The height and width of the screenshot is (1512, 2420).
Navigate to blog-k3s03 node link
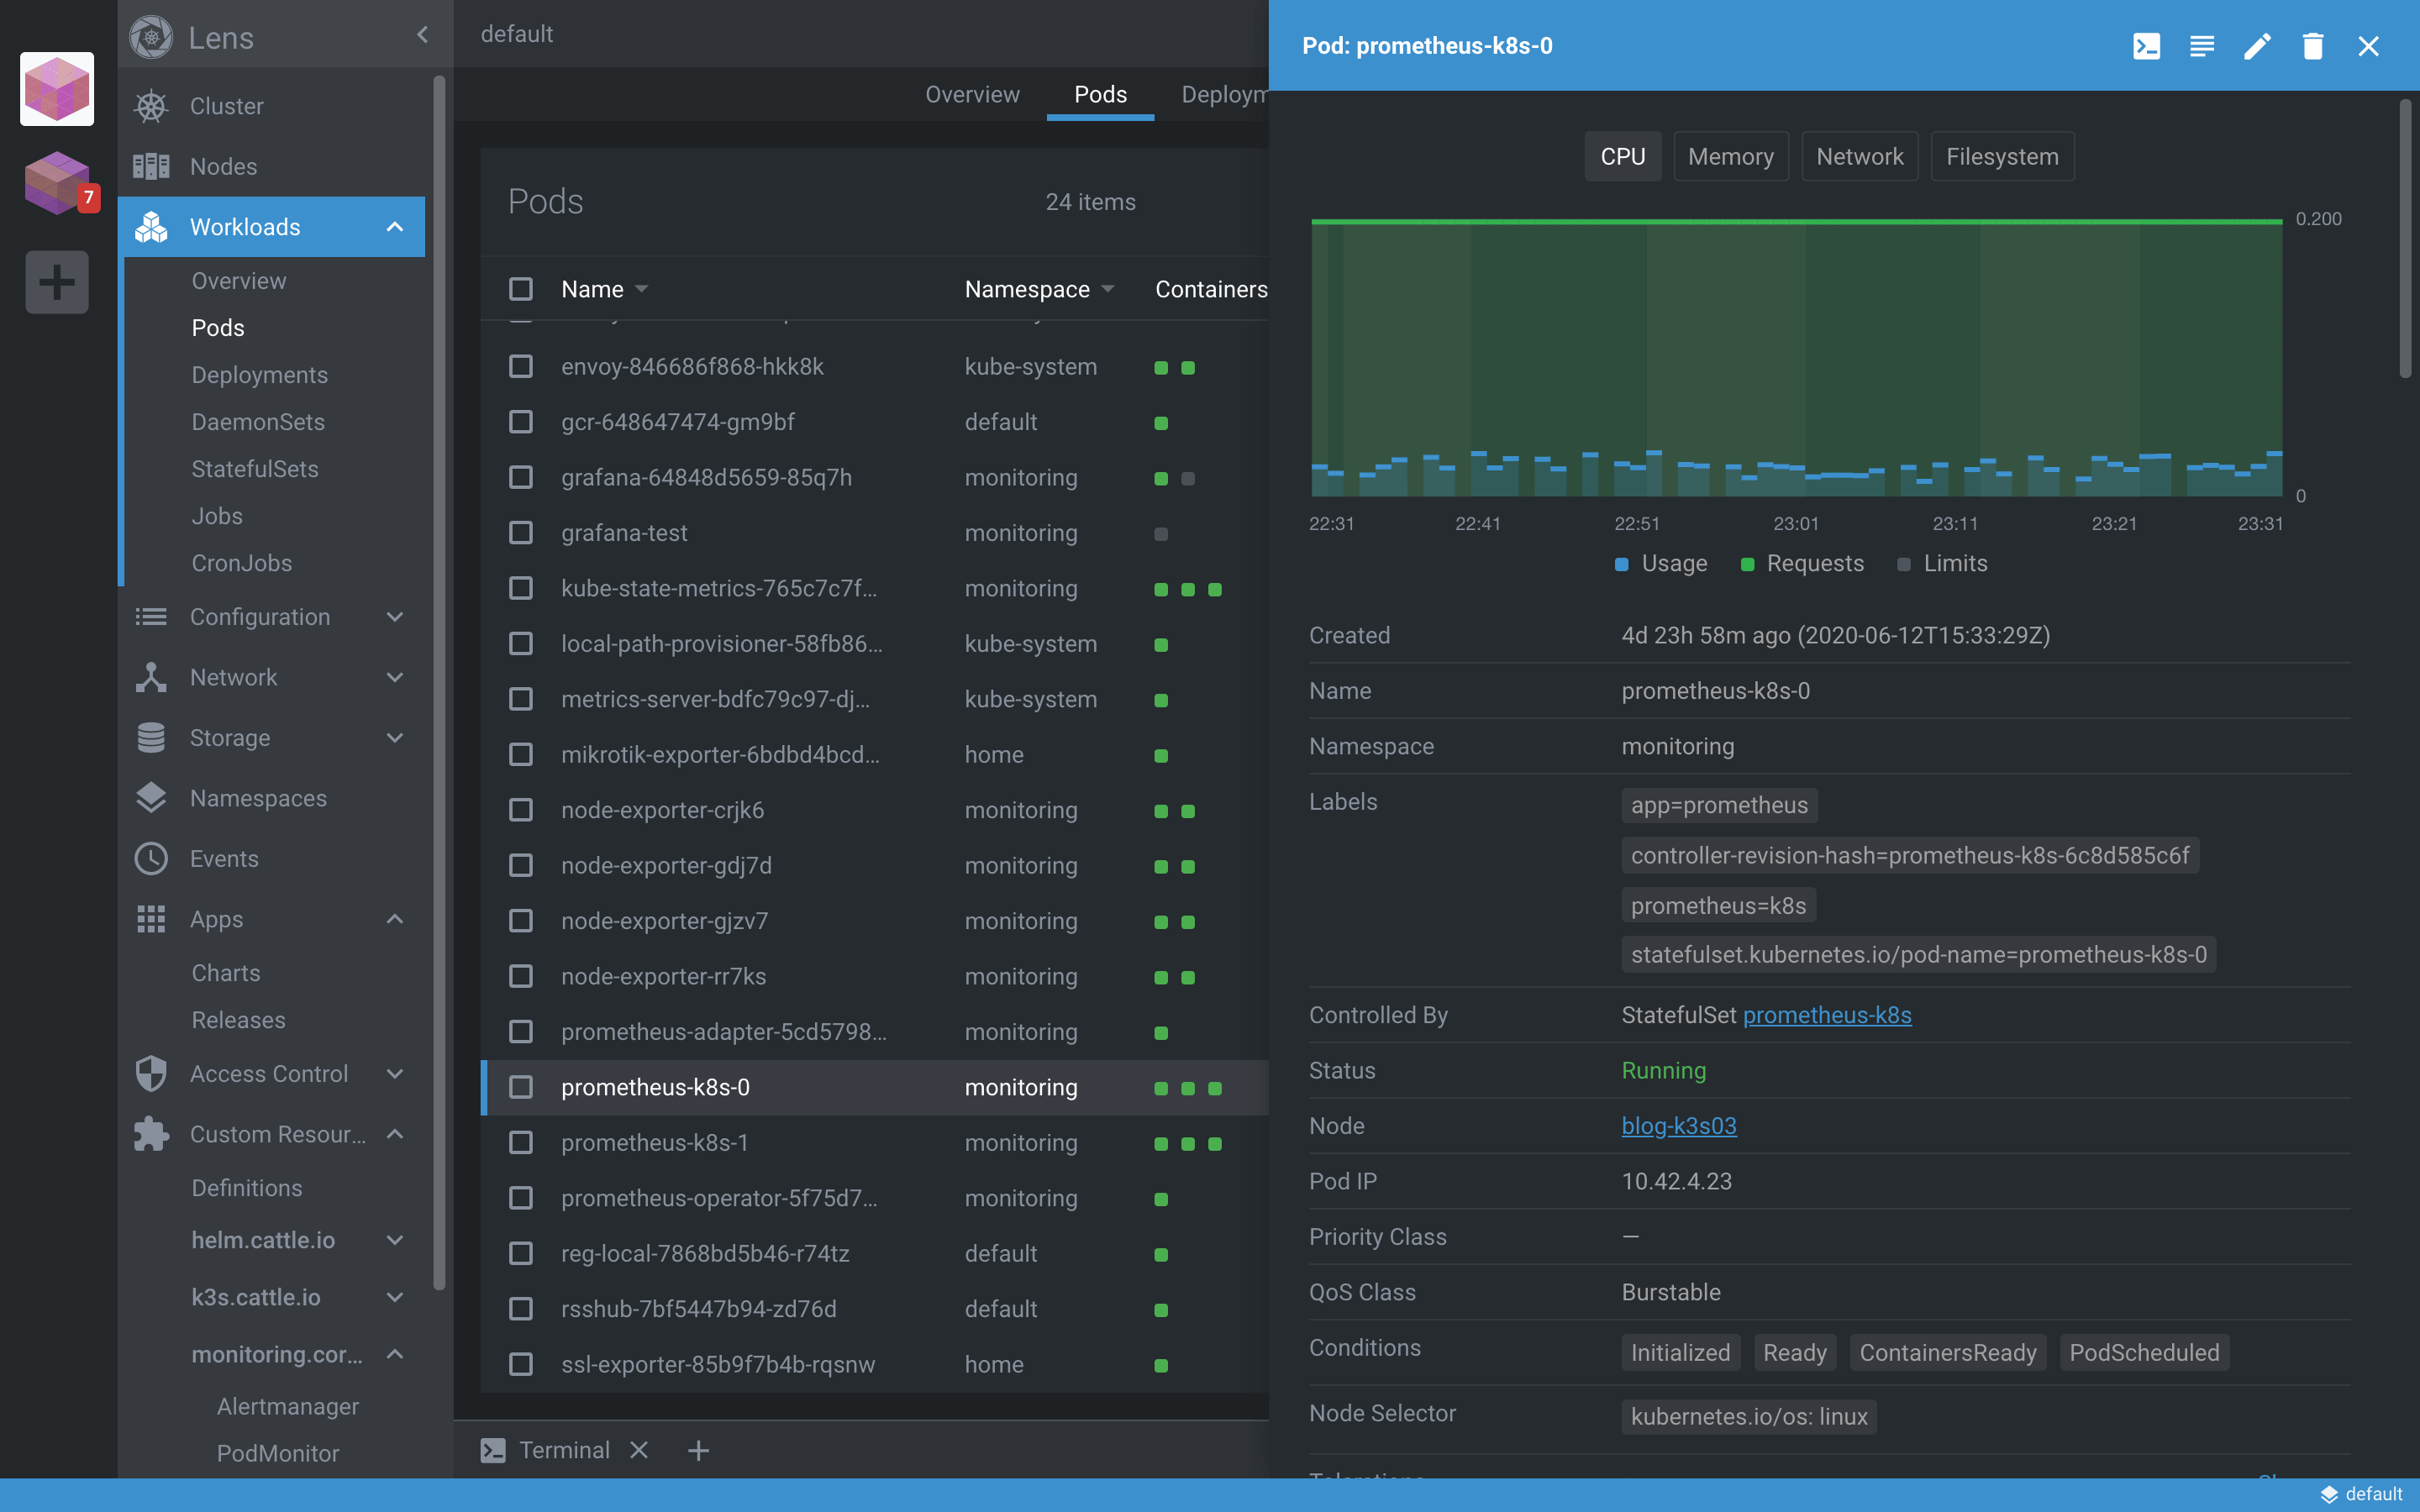point(1676,1126)
